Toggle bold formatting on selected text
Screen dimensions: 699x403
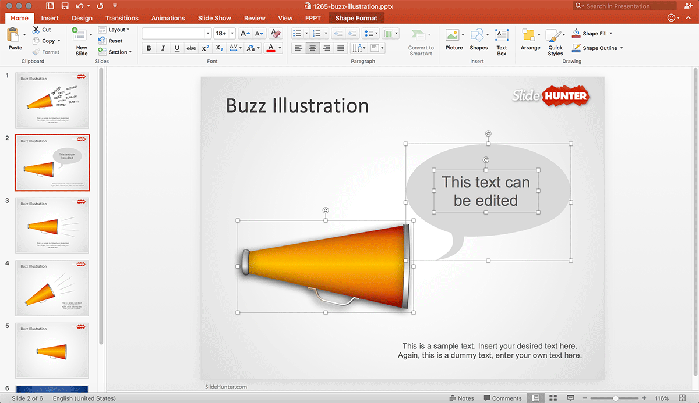[149, 48]
